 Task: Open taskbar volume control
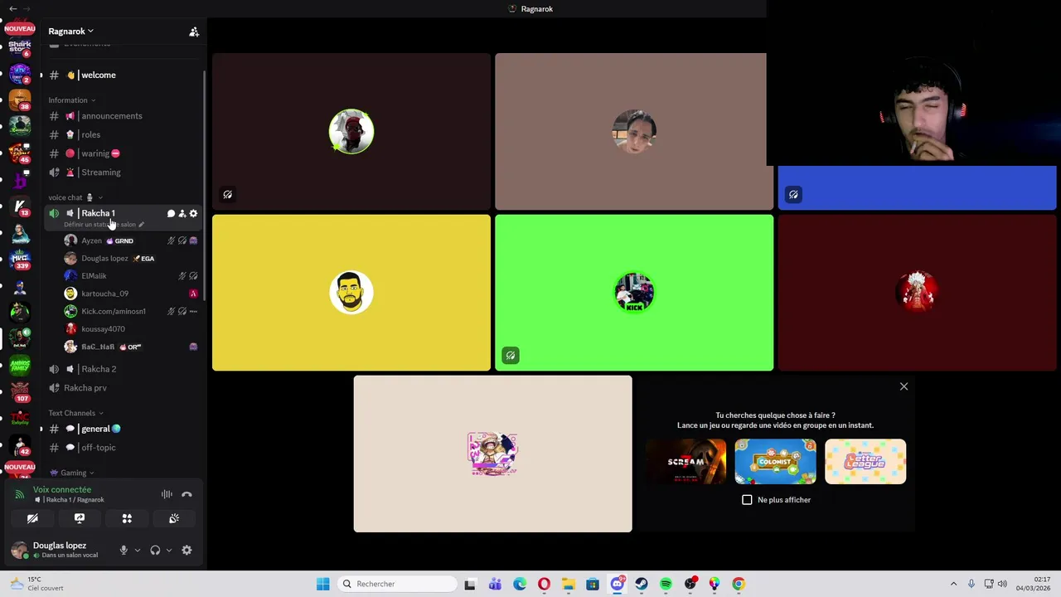point(1002,584)
